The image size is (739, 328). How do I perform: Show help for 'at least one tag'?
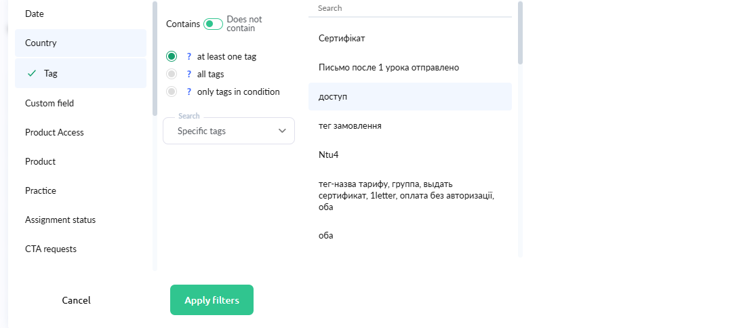pyautogui.click(x=189, y=56)
